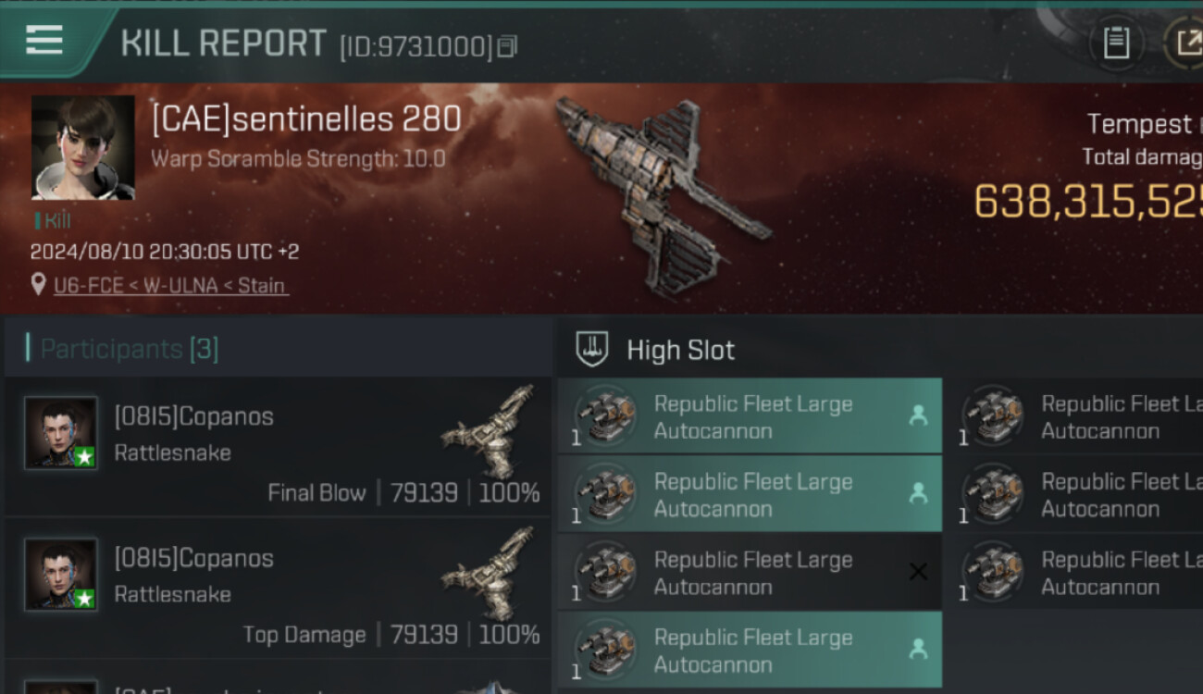Click the location pin icon
This screenshot has height=694, width=1203.
pyautogui.click(x=38, y=285)
